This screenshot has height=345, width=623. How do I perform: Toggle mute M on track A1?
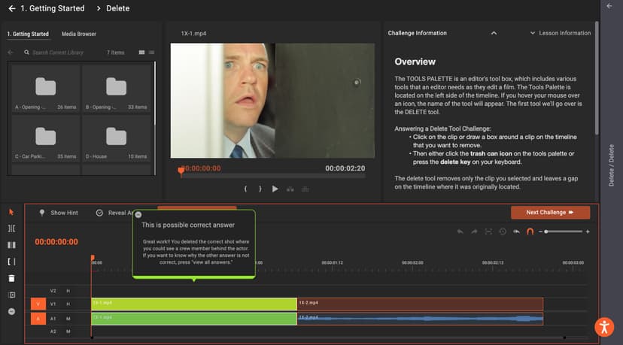68,319
